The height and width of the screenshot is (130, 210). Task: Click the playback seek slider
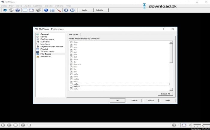pyautogui.click(x=100, y=125)
